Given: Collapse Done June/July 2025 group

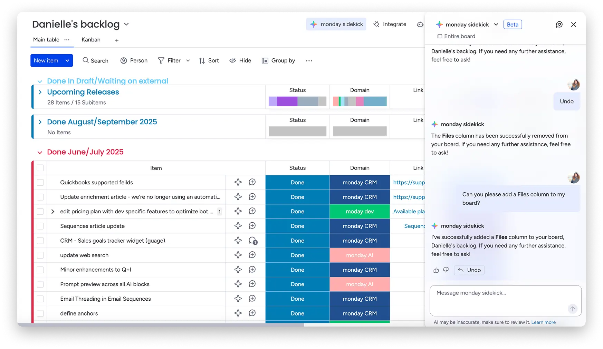Looking at the screenshot, I should point(40,152).
